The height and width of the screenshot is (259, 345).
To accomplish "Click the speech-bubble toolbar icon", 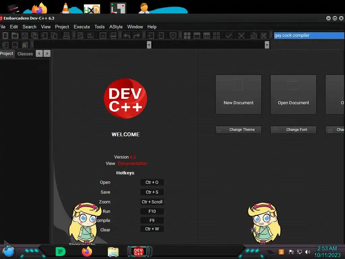I will click(173, 35).
